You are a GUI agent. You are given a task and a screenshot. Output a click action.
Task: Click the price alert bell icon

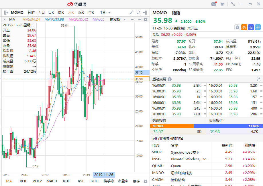(x=237, y=27)
